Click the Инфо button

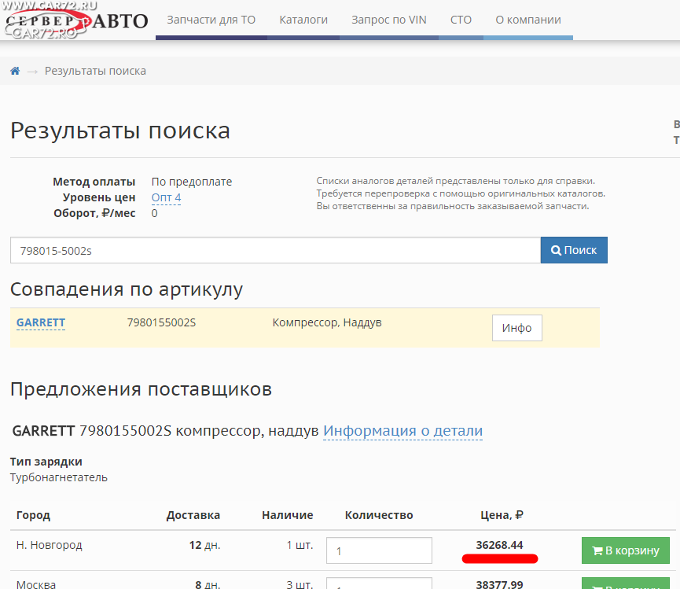[x=517, y=328]
